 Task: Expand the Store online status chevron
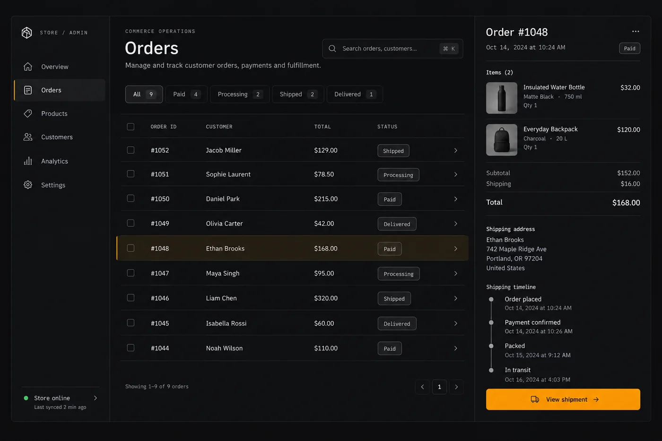pos(96,398)
